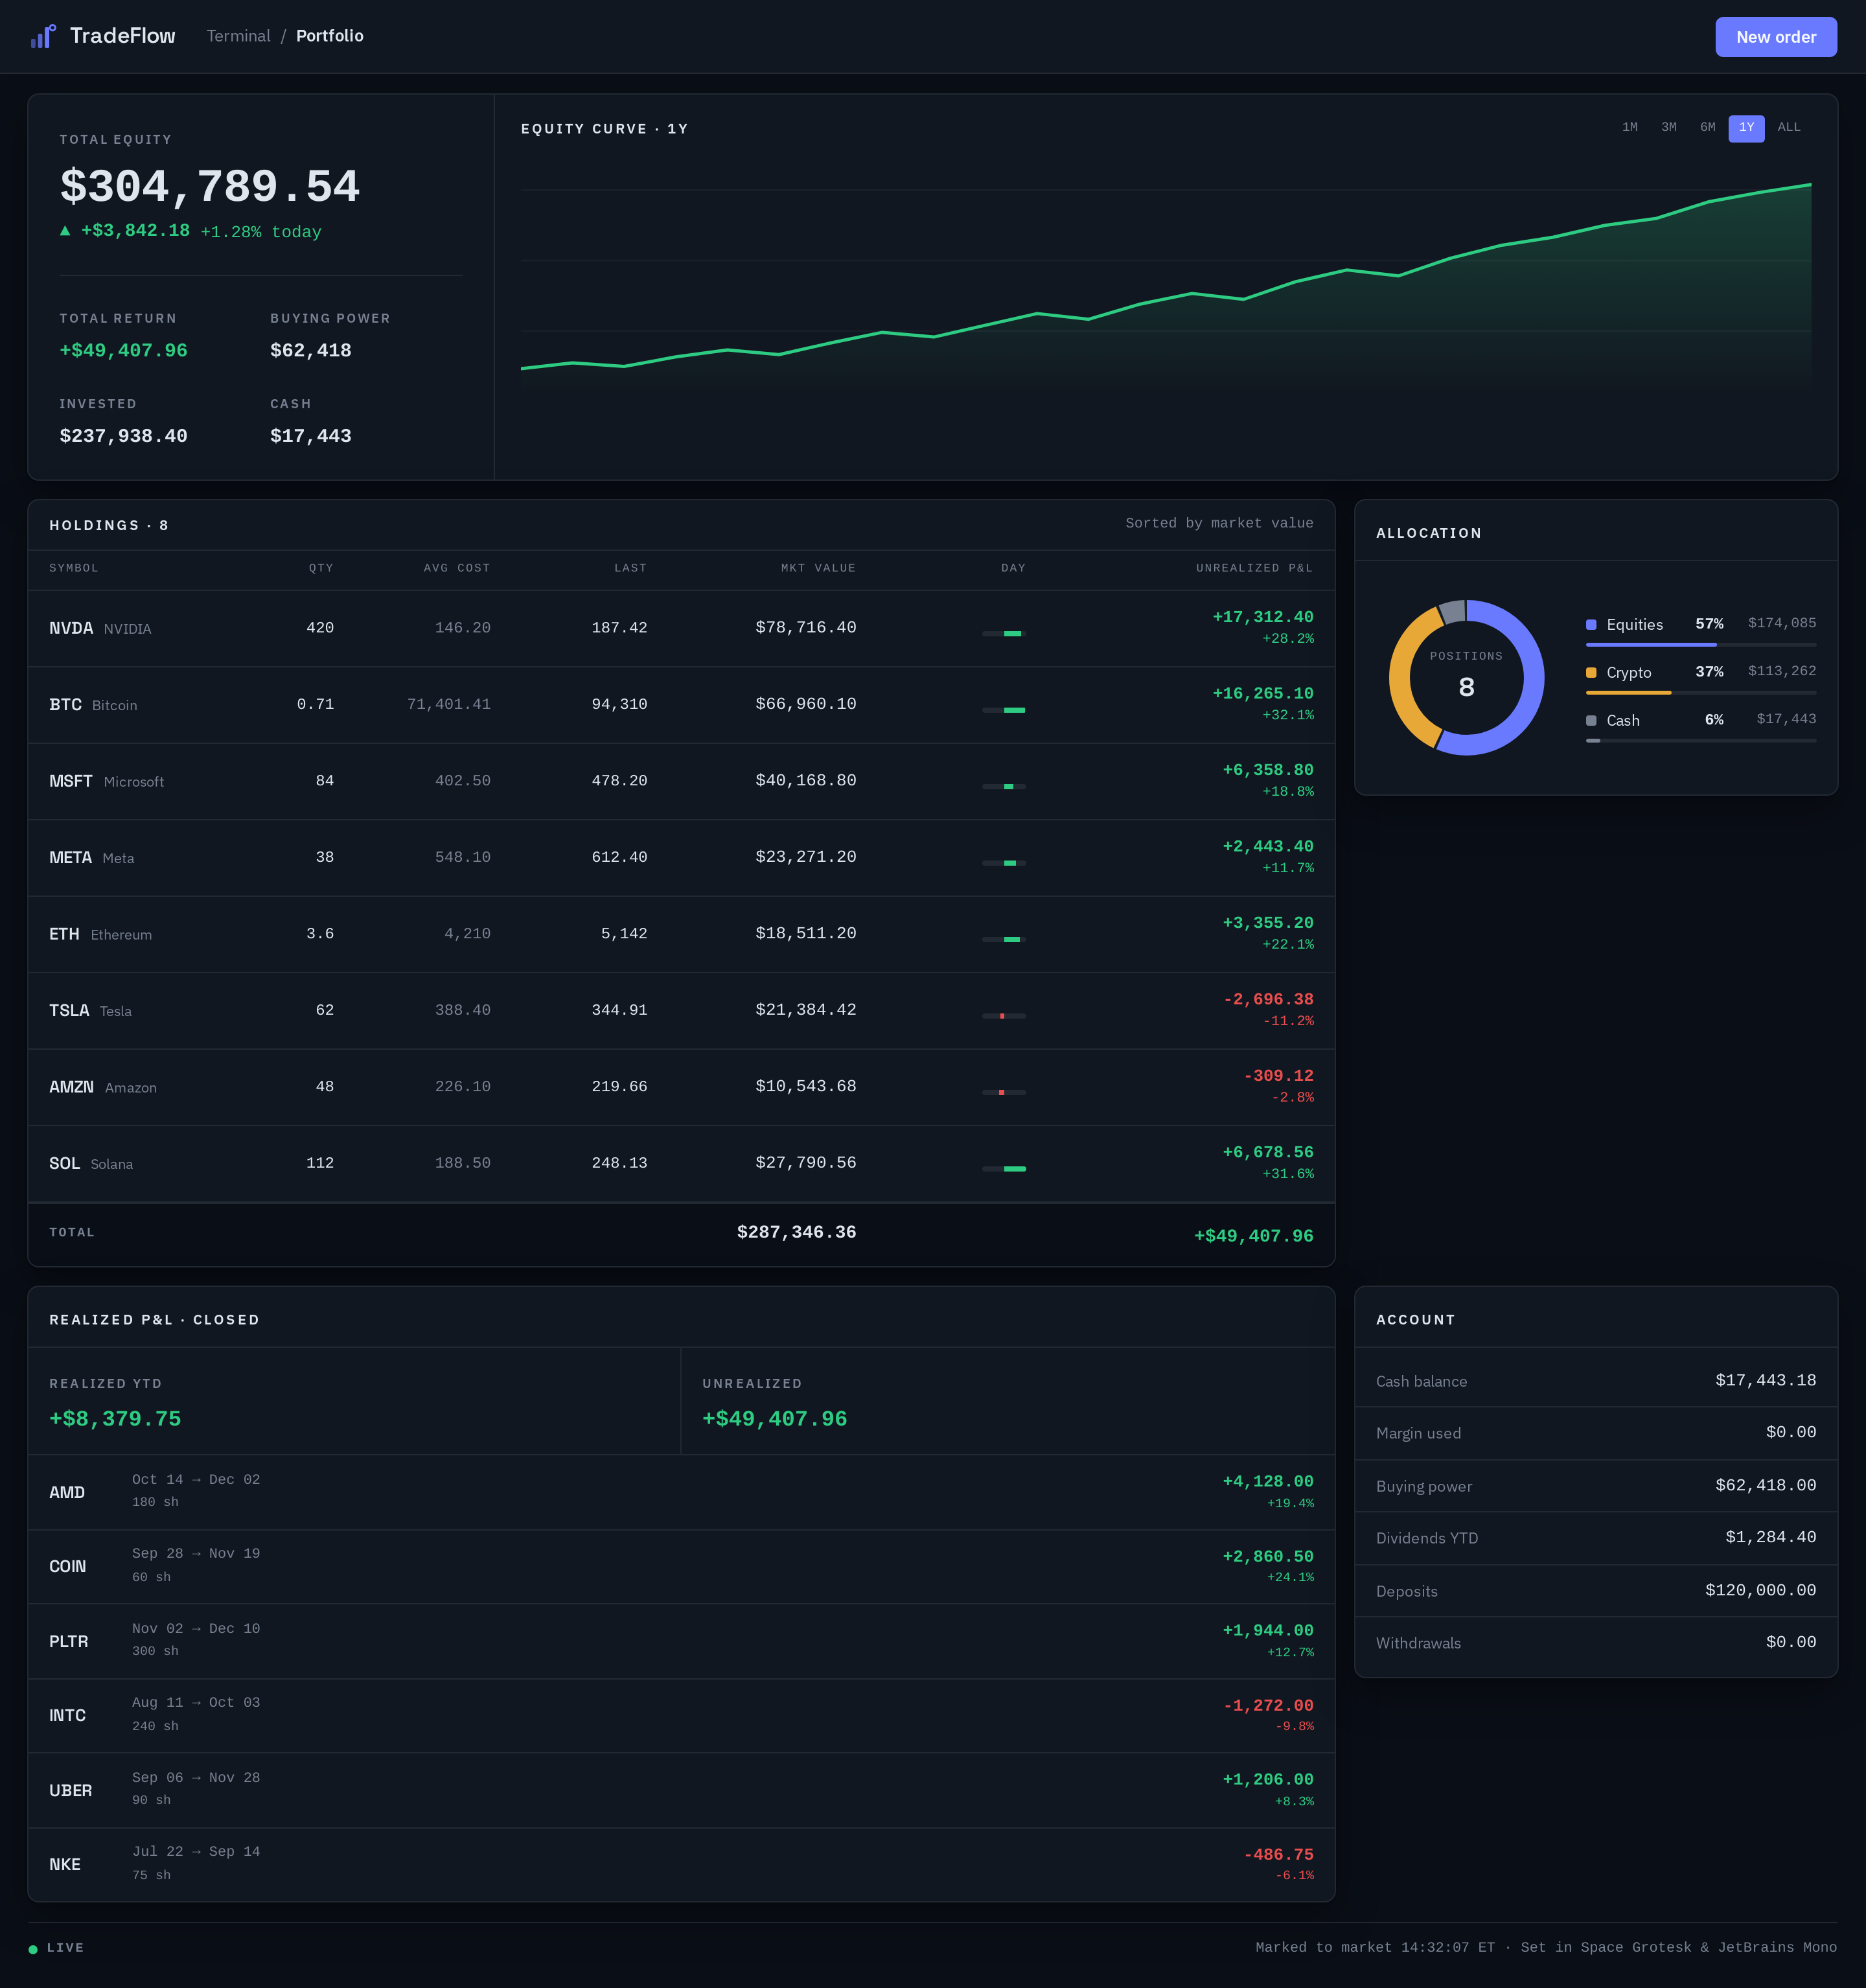Viewport: 1866px width, 1988px height.
Task: Click the TSLA day change bar
Action: 1004,1016
